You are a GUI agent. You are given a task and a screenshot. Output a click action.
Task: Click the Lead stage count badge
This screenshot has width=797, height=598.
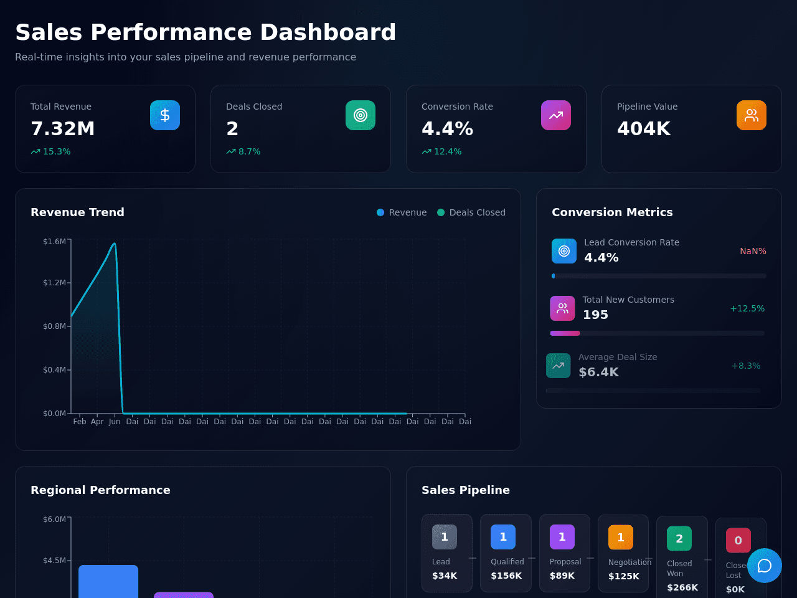coord(445,537)
